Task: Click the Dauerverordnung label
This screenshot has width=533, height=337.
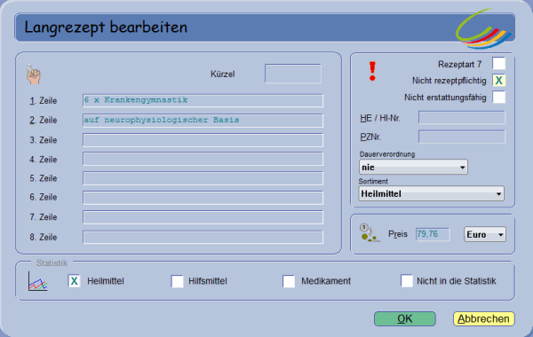Action: pyautogui.click(x=387, y=154)
